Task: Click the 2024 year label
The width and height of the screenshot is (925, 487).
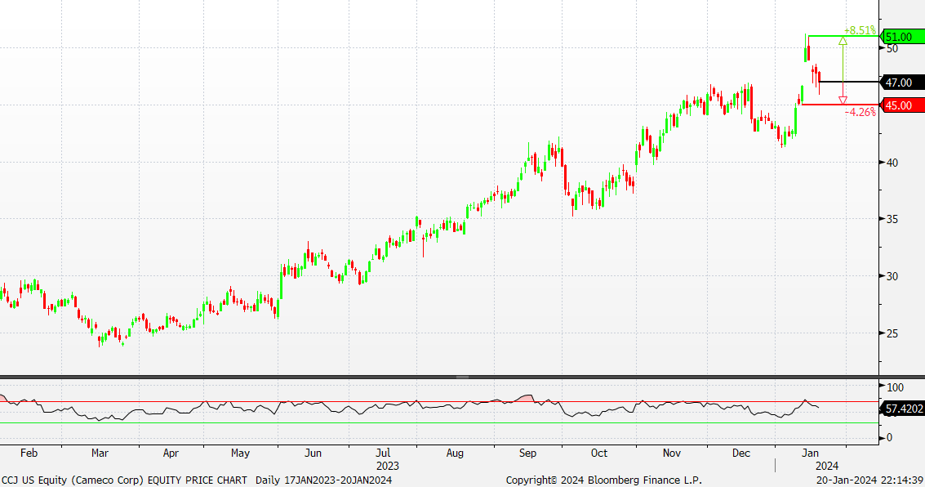Action: pyautogui.click(x=810, y=466)
